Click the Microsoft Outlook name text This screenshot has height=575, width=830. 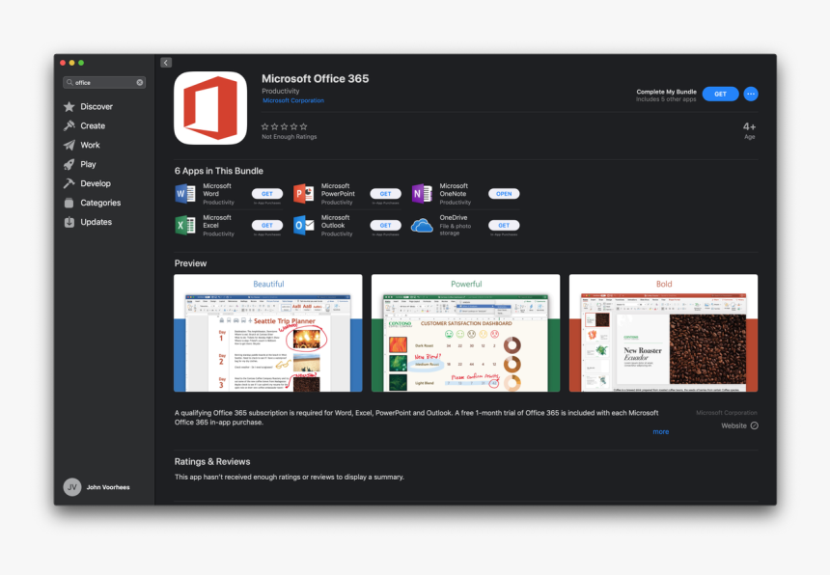(336, 222)
